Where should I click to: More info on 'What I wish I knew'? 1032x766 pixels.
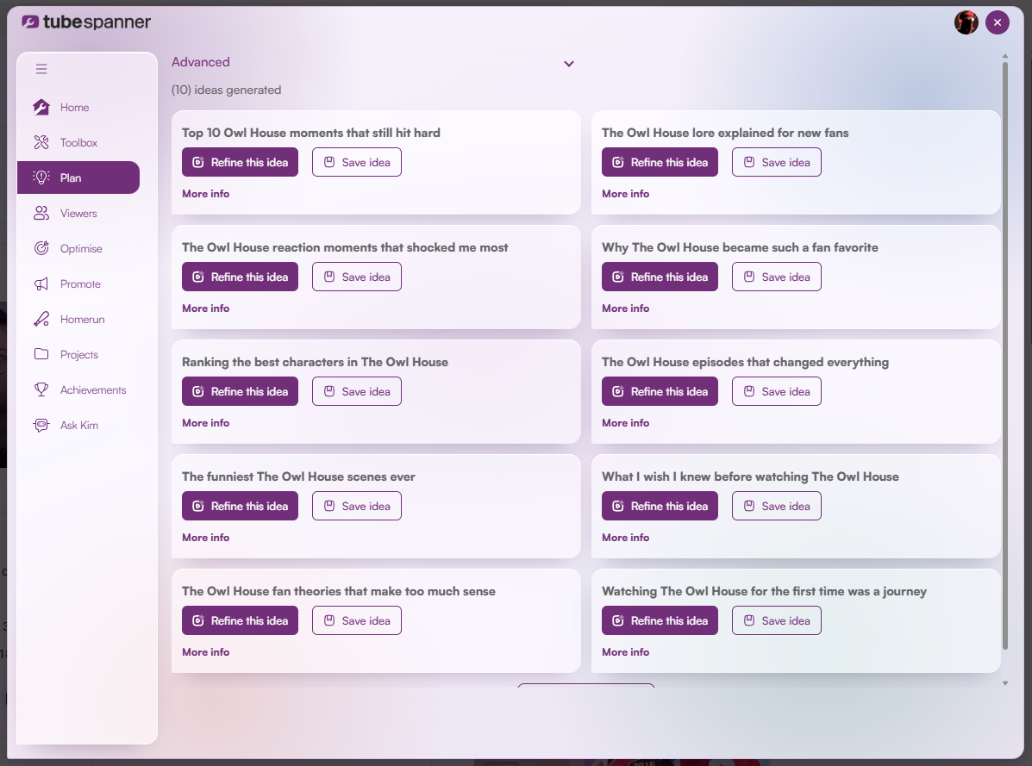(x=625, y=538)
